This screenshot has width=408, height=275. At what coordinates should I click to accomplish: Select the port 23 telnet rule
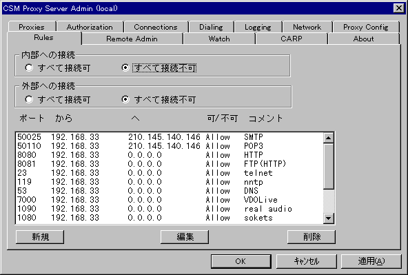click(169, 173)
